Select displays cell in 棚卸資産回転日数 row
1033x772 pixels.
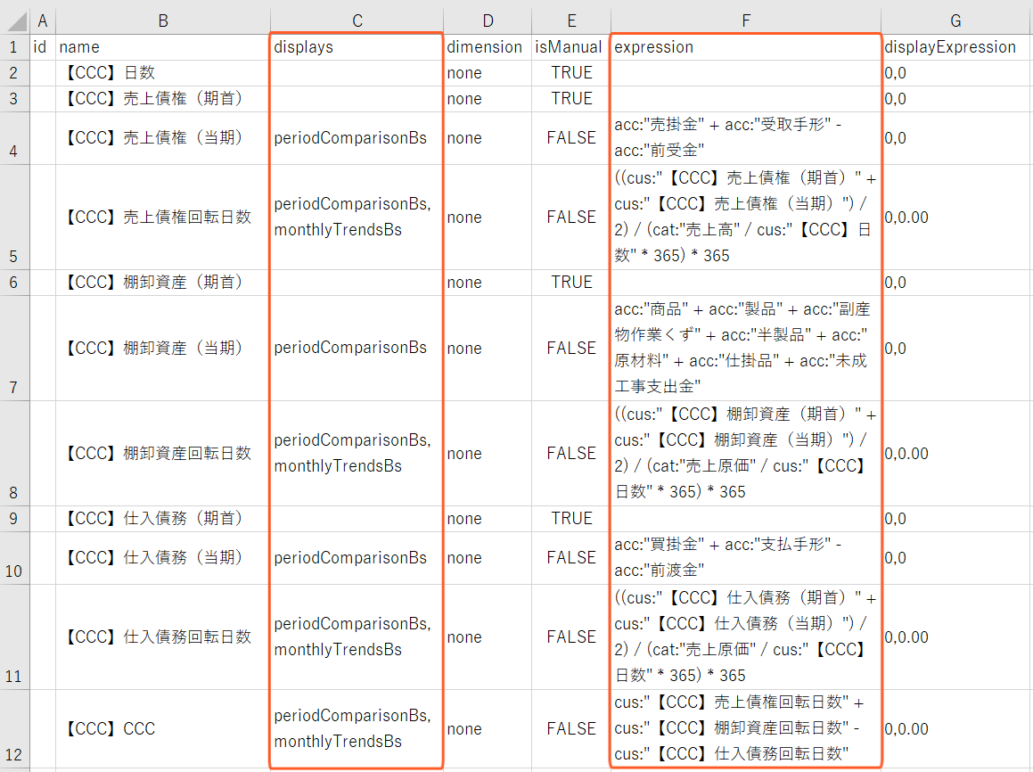tap(357, 453)
